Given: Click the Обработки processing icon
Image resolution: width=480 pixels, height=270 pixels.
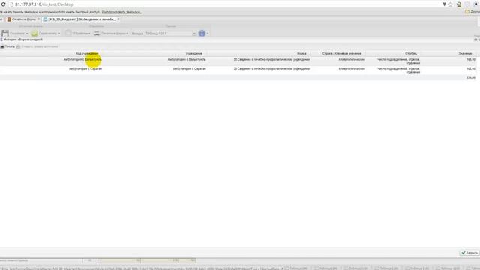Looking at the screenshot, I should point(68,33).
